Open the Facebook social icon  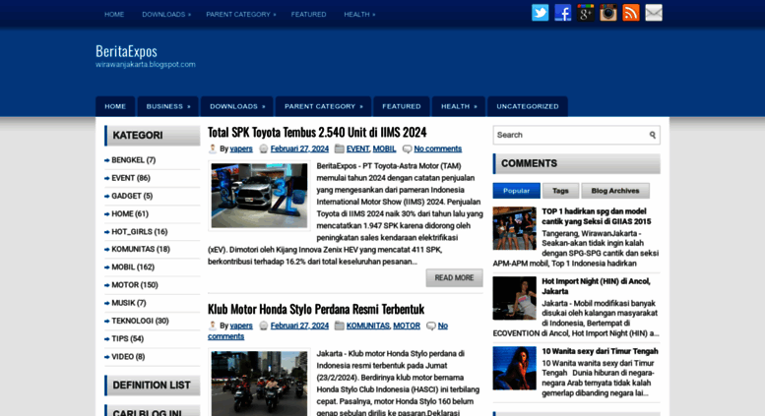pos(562,13)
